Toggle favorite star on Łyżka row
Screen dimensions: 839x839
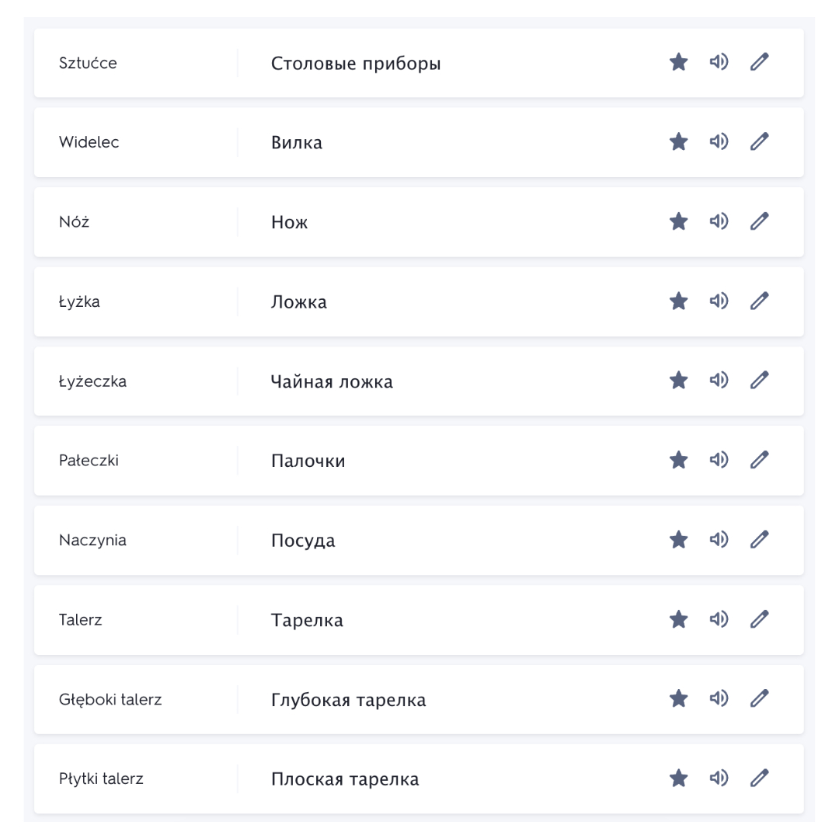coord(679,301)
